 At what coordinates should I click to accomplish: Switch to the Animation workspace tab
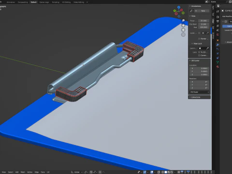click(11, 2)
